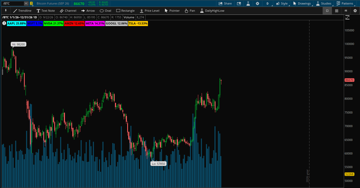Click the C: 86670 close value
Image resolution: width=360 pixels, height=188 pixels.
point(103,17)
